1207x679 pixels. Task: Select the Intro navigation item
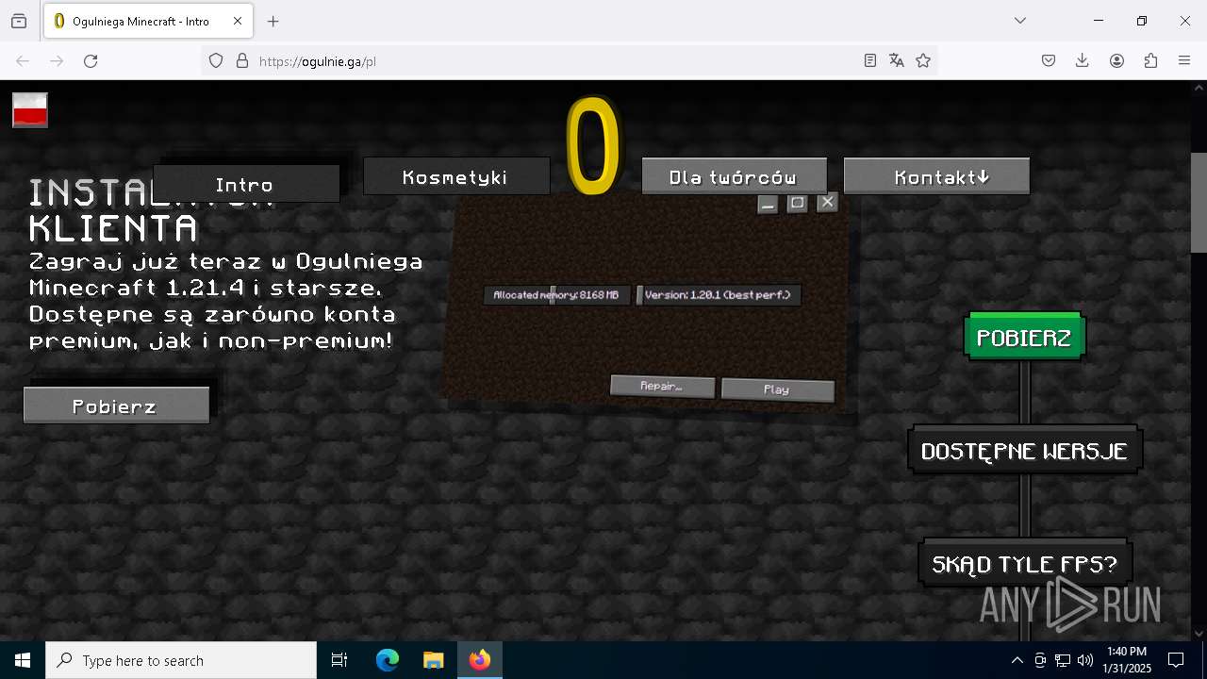point(245,184)
